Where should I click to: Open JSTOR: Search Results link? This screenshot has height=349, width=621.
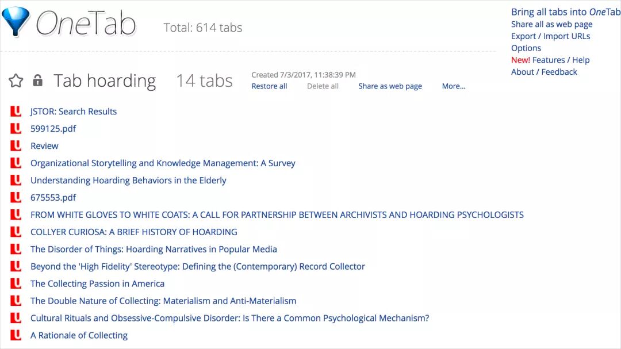click(x=74, y=112)
